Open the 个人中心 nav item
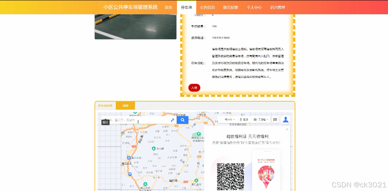Screen dimensions: 388x191 254,7
